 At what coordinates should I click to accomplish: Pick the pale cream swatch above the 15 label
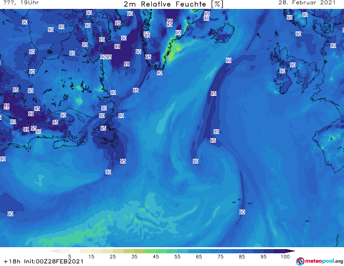coord(86,251)
